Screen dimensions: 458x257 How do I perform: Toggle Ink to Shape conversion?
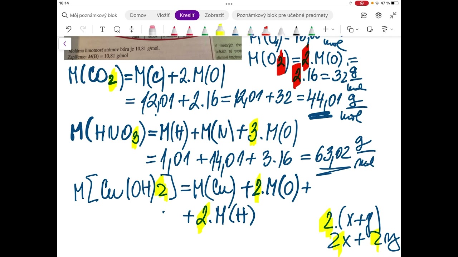coord(370,29)
